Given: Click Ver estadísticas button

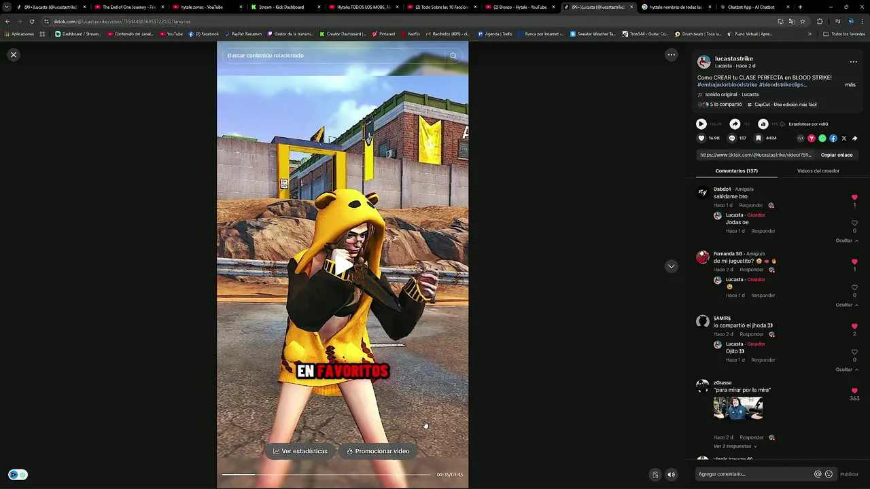Looking at the screenshot, I should coord(300,451).
